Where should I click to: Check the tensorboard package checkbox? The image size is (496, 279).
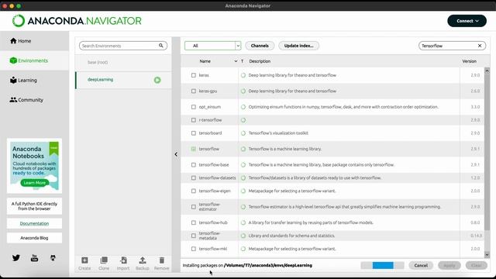pyautogui.click(x=193, y=133)
